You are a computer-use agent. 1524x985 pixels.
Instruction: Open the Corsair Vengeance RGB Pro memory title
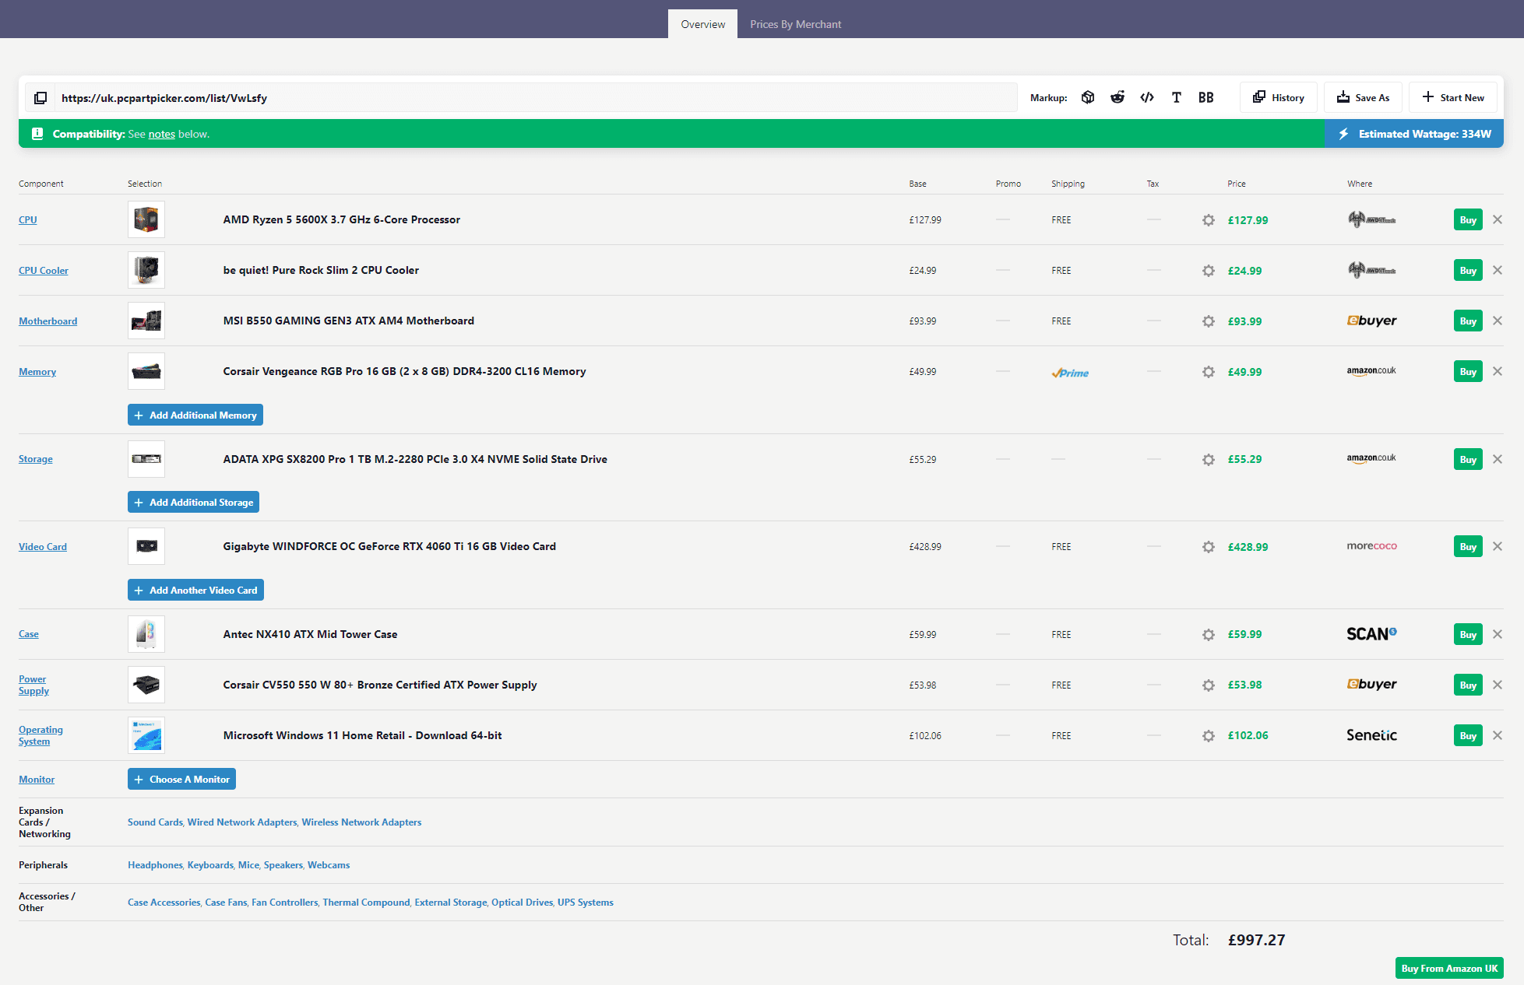(x=404, y=371)
